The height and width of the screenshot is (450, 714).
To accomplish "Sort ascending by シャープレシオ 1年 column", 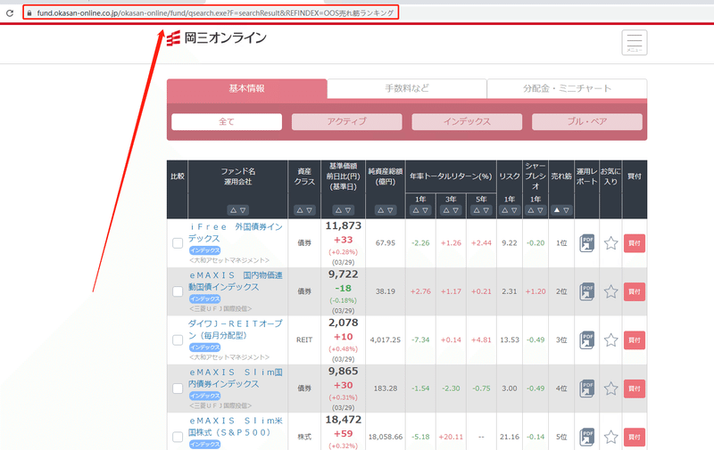I will (x=530, y=210).
